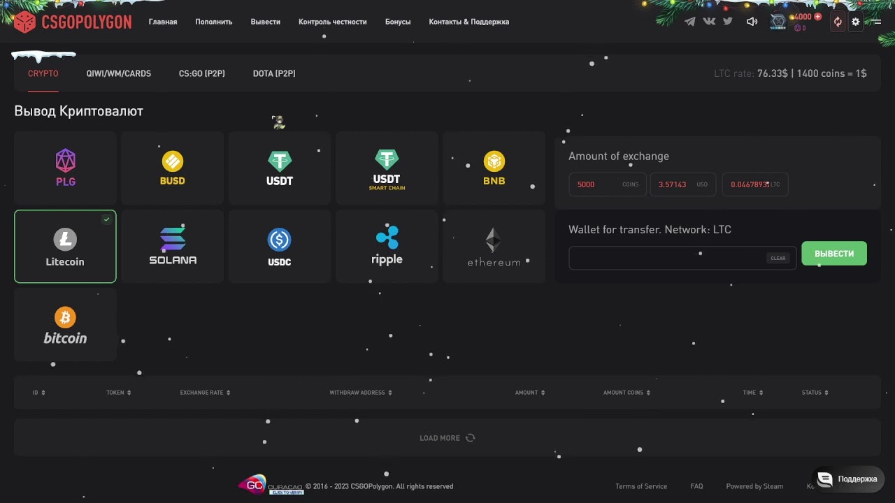The height and width of the screenshot is (503, 895).
Task: Pick Solana for withdrawal
Action: 172,247
